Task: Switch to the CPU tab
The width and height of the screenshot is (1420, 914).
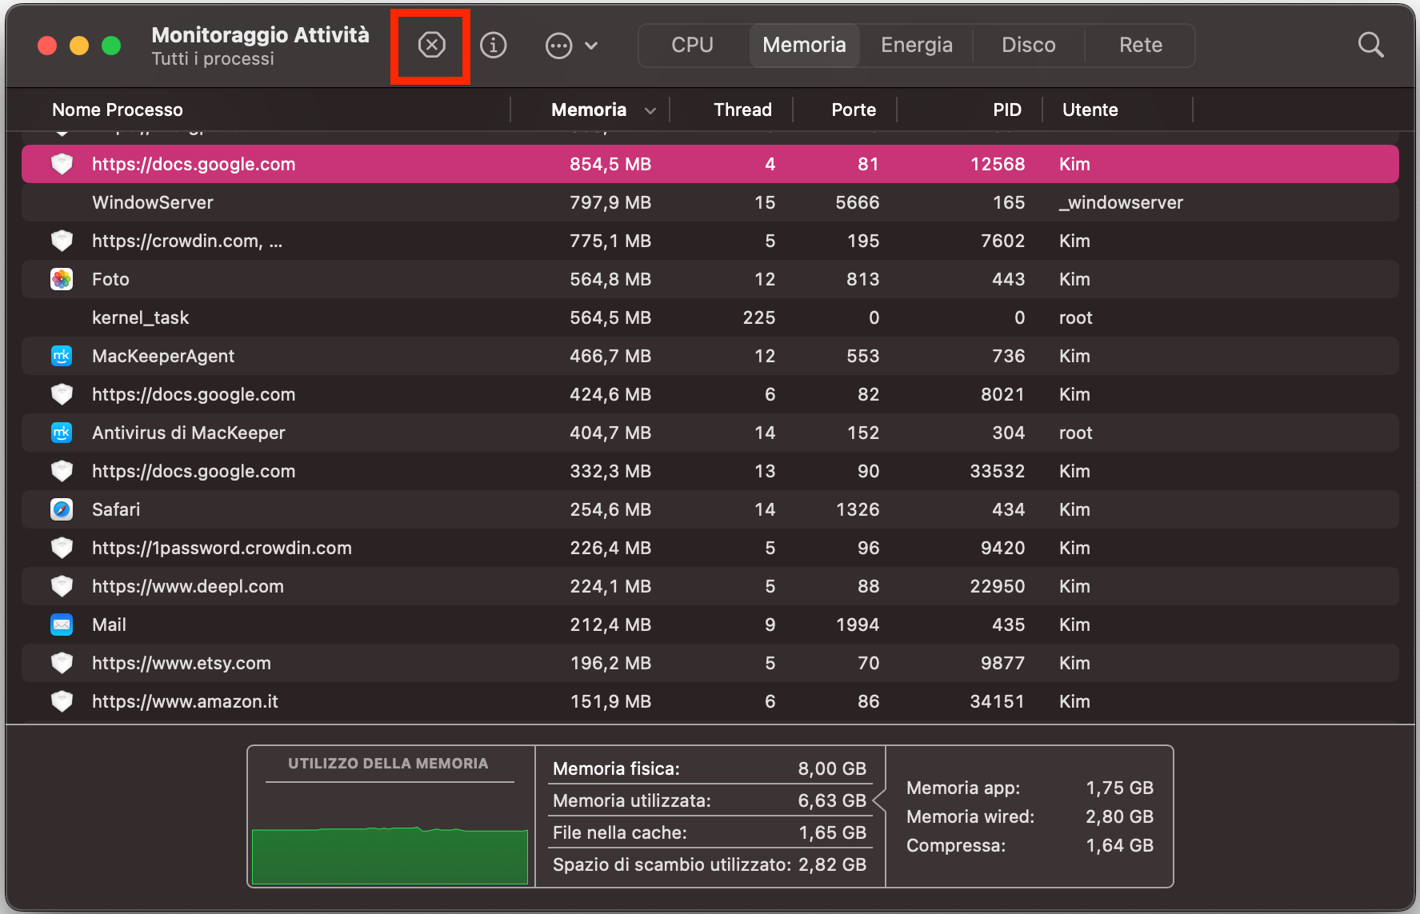Action: [x=692, y=46]
